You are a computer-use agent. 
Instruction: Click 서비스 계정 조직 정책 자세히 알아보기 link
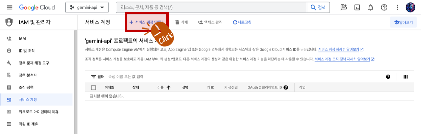[344, 59]
